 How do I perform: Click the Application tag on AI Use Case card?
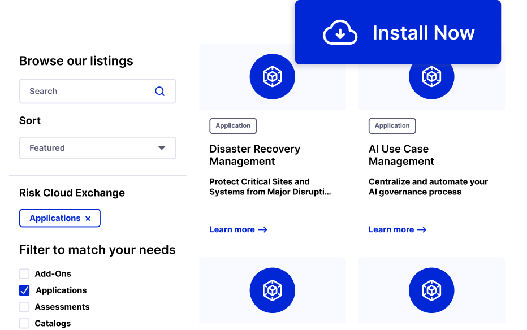(x=392, y=125)
